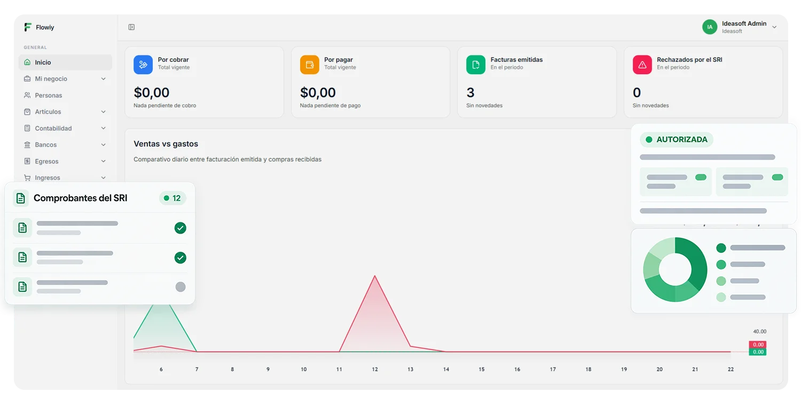Open the Ideasoft Admin account dropdown arrow
Viewport: 801px width, 400px height.
click(774, 27)
